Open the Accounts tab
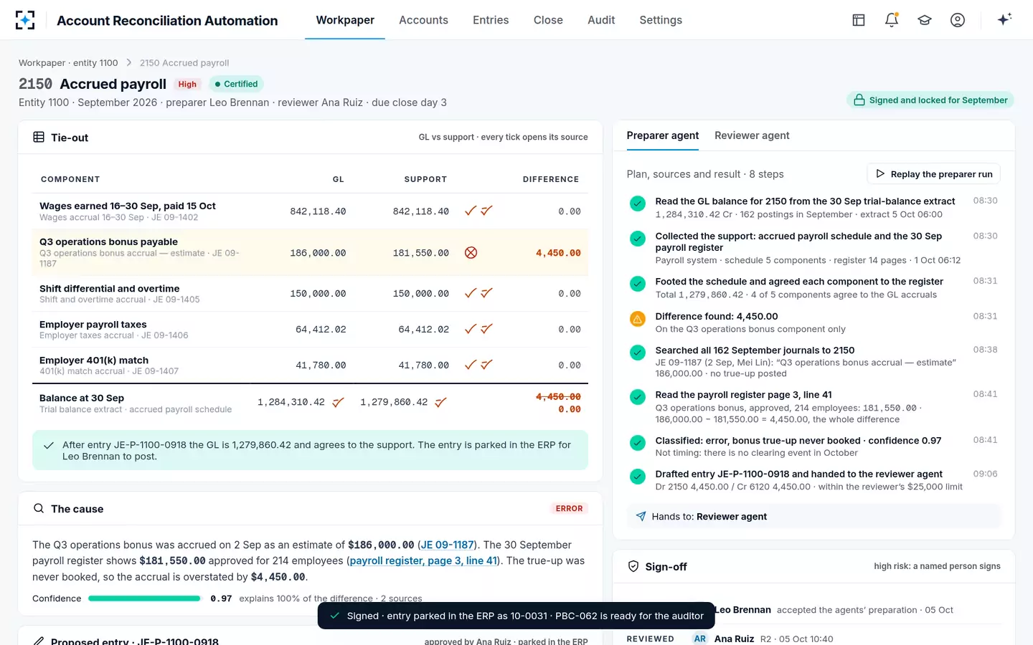Viewport: 1033px width, 645px height. pos(423,20)
